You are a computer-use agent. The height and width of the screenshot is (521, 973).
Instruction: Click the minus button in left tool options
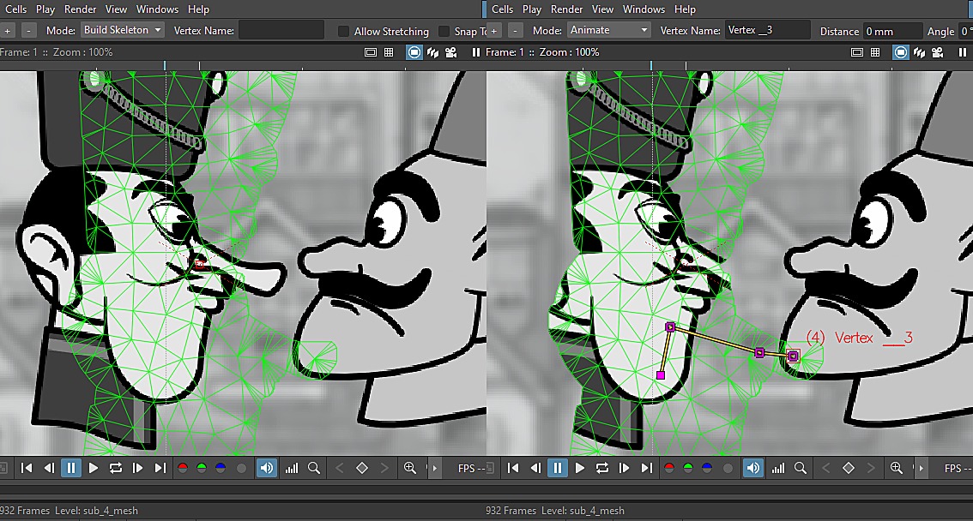point(28,30)
